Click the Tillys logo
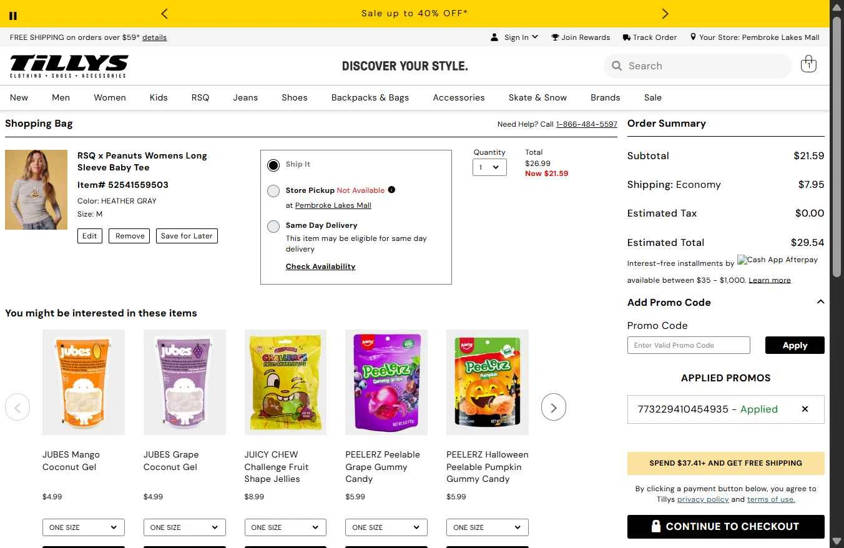Screen dimensions: 844x548 69,66
